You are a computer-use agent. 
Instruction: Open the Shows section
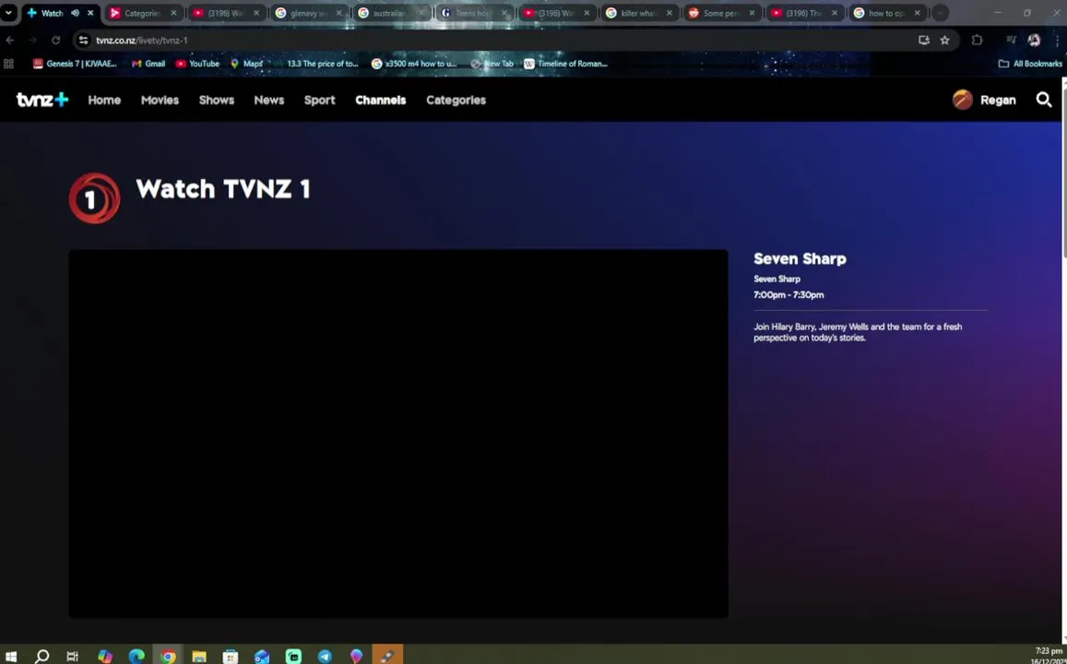(217, 100)
